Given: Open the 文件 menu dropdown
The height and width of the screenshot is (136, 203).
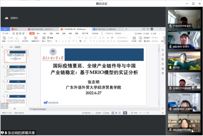Looking at the screenshot, I should (6, 33).
